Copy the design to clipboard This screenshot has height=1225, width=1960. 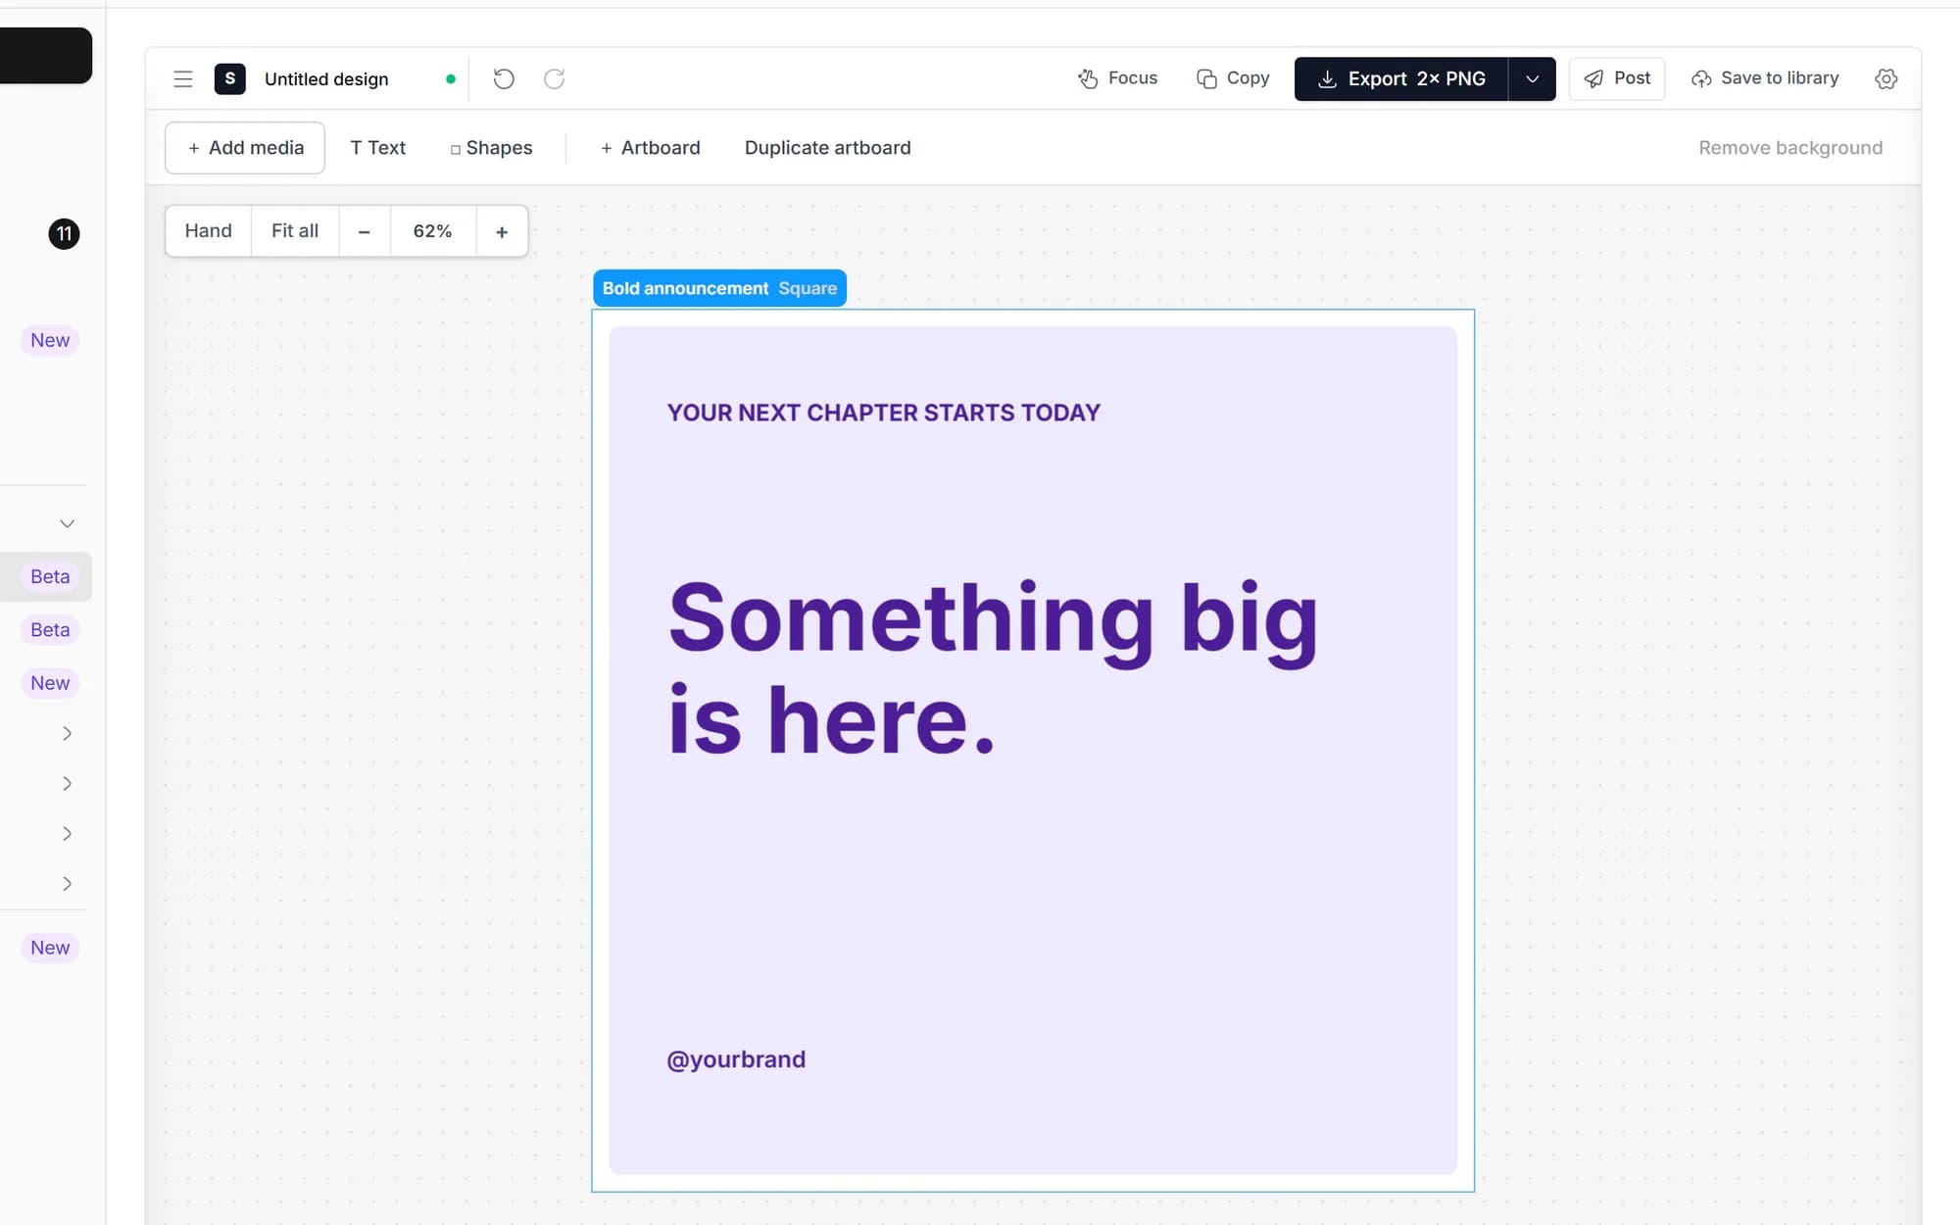pos(1233,78)
